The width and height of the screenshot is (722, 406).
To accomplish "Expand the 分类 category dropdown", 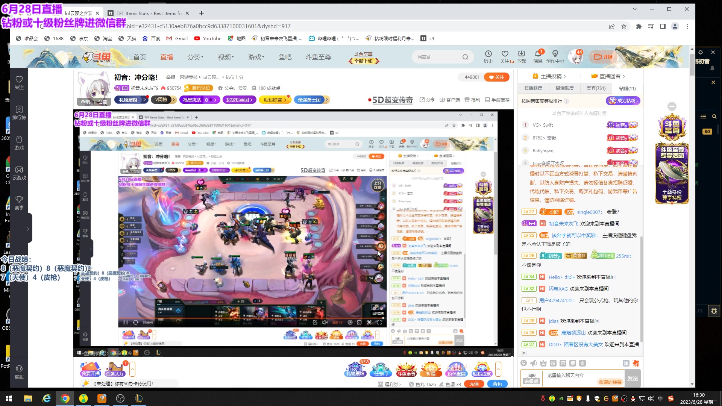I will (x=195, y=57).
